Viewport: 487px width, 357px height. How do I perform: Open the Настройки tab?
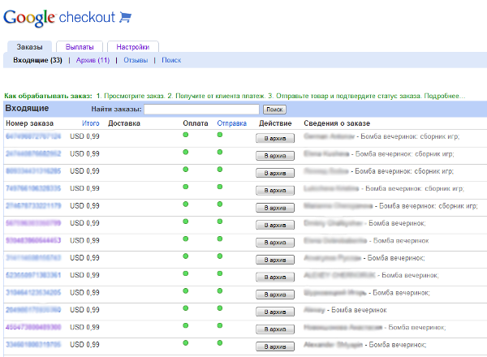click(133, 47)
